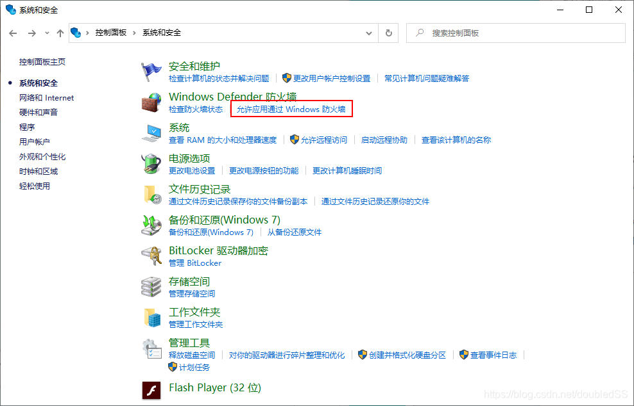Open 允许应用通过 Windows 防火墙 link
Screen dimensions: 634x406
click(x=291, y=110)
